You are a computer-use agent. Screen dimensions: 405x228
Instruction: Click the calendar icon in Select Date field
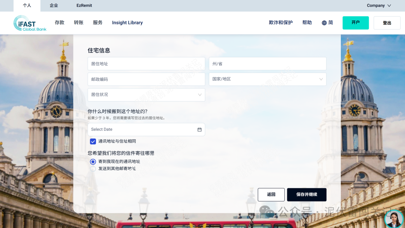199,129
